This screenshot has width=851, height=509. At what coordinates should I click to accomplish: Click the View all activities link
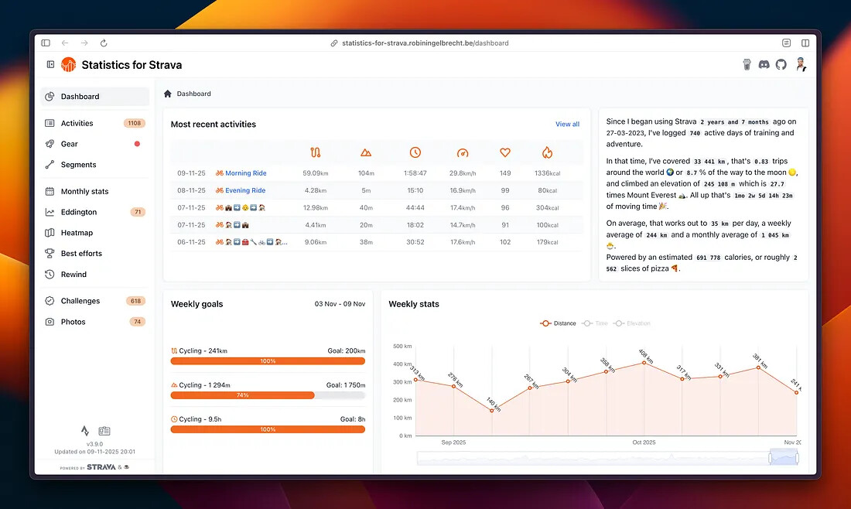click(567, 124)
